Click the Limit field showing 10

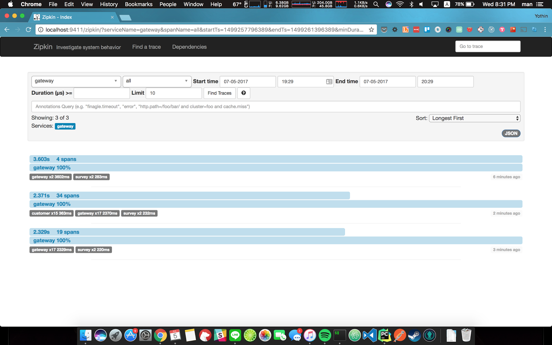174,93
